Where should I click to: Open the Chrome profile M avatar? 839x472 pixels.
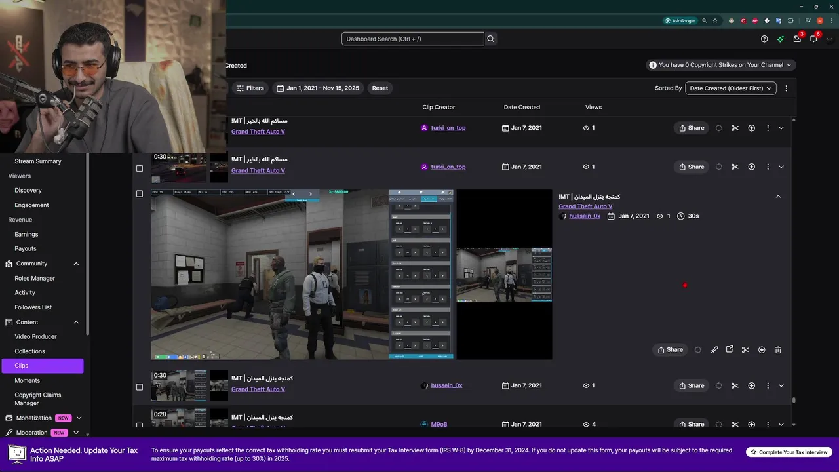pos(820,20)
